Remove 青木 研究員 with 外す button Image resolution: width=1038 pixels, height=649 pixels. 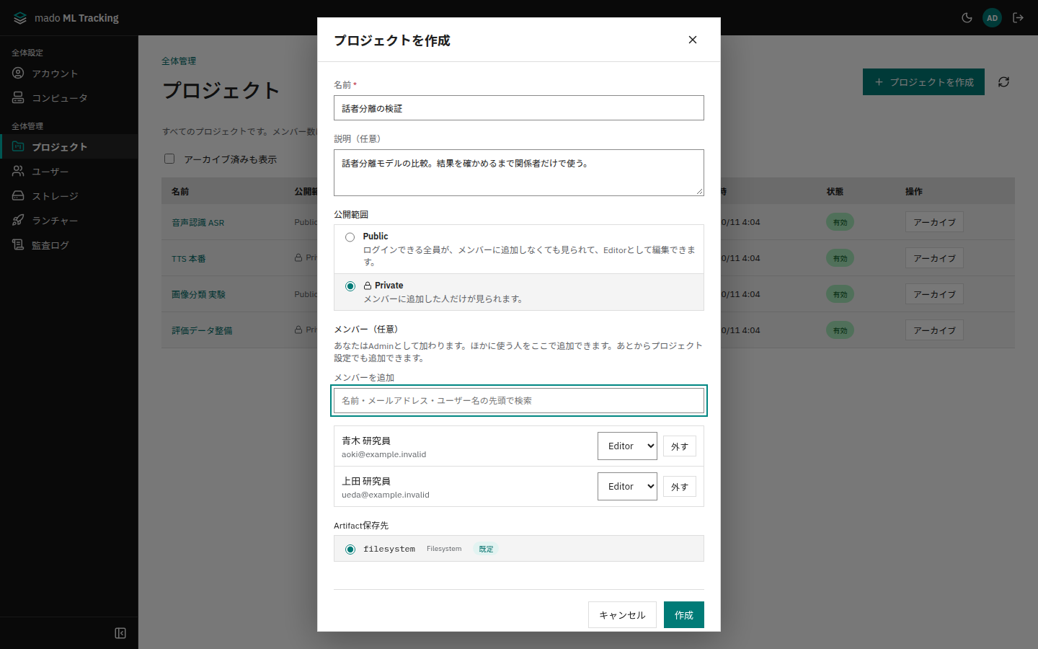(680, 446)
